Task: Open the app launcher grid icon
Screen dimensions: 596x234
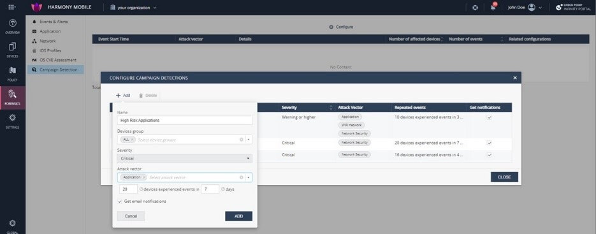Action: [11, 7]
